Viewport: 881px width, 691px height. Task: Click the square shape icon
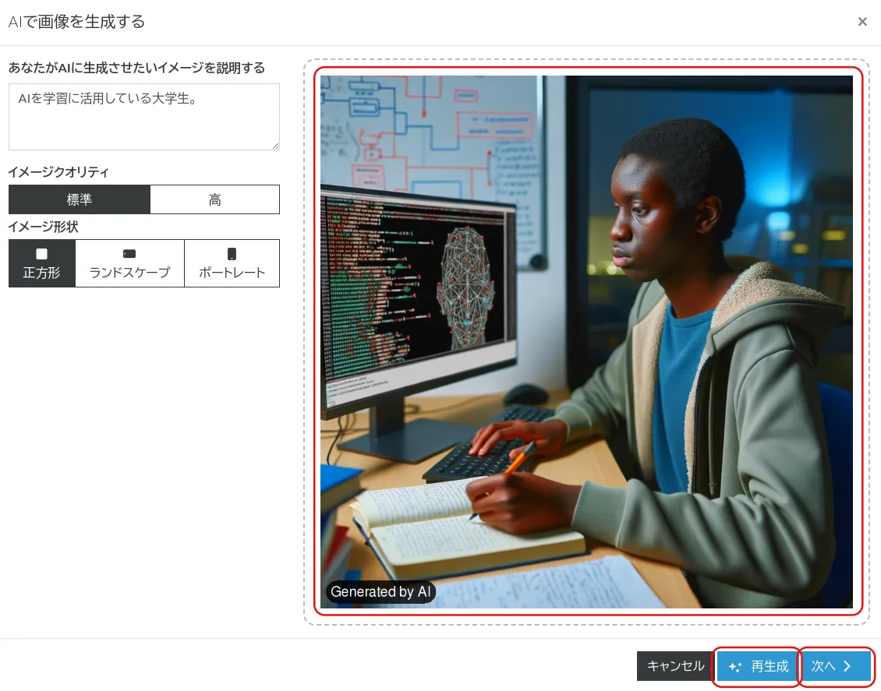(42, 254)
